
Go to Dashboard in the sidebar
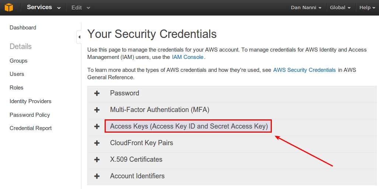(x=23, y=28)
